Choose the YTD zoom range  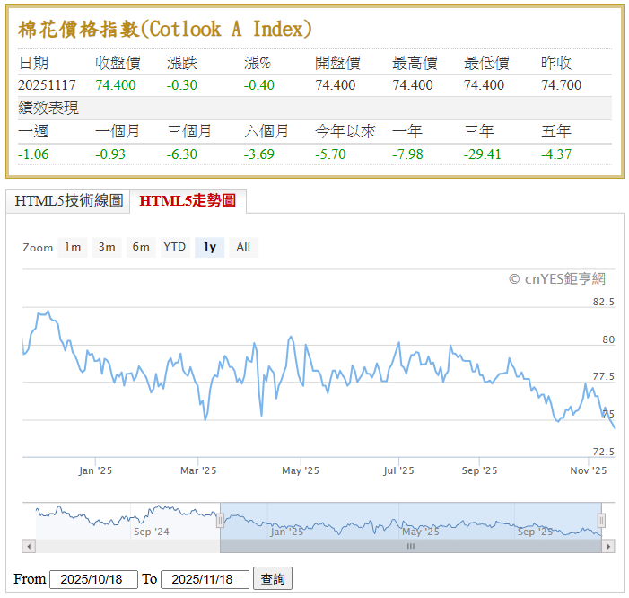174,247
